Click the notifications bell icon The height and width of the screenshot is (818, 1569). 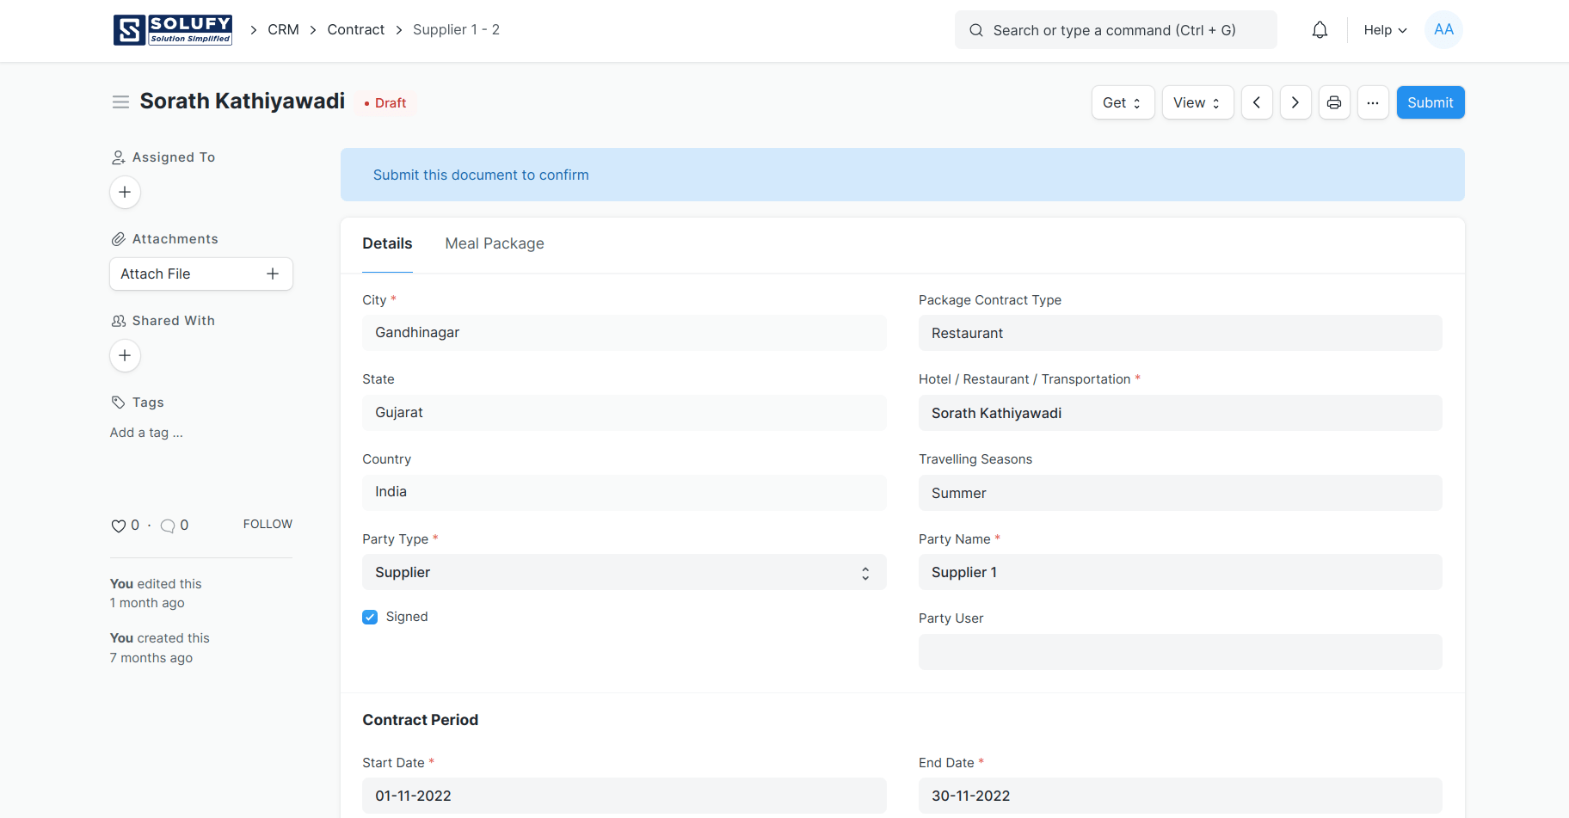[1320, 30]
